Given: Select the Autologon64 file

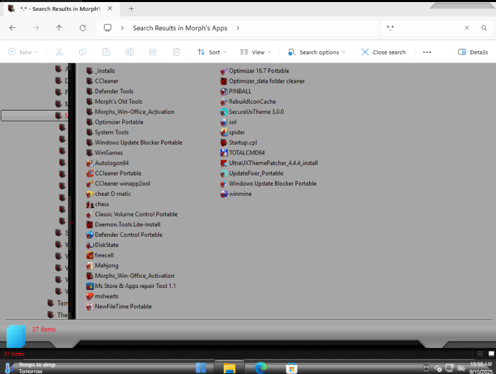Looking at the screenshot, I should 108,163.
